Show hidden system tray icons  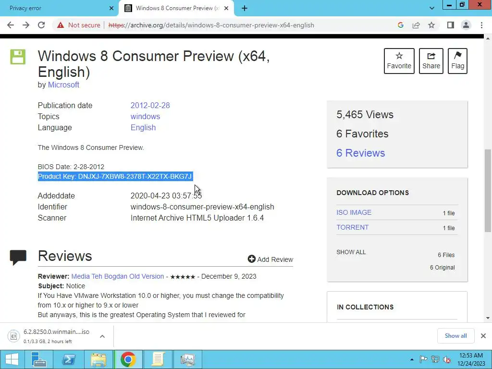pyautogui.click(x=412, y=359)
